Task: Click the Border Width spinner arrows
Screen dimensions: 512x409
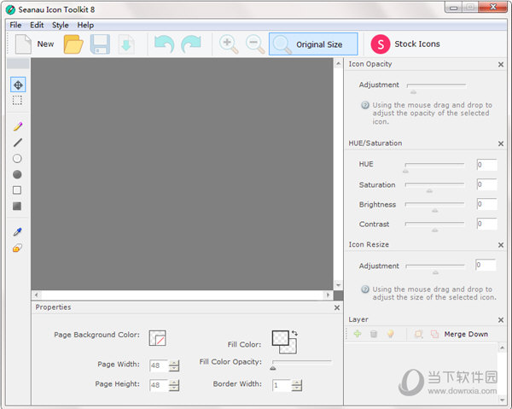Action: pyautogui.click(x=297, y=385)
